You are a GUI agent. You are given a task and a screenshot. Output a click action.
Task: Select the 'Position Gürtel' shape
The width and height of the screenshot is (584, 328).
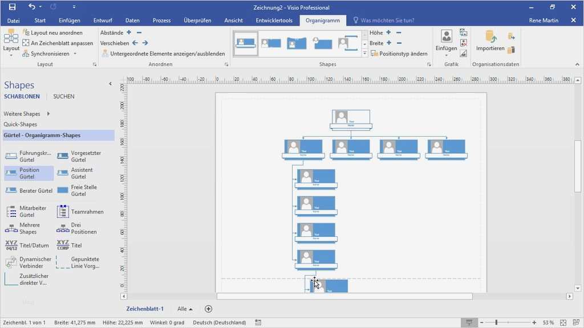pos(27,172)
